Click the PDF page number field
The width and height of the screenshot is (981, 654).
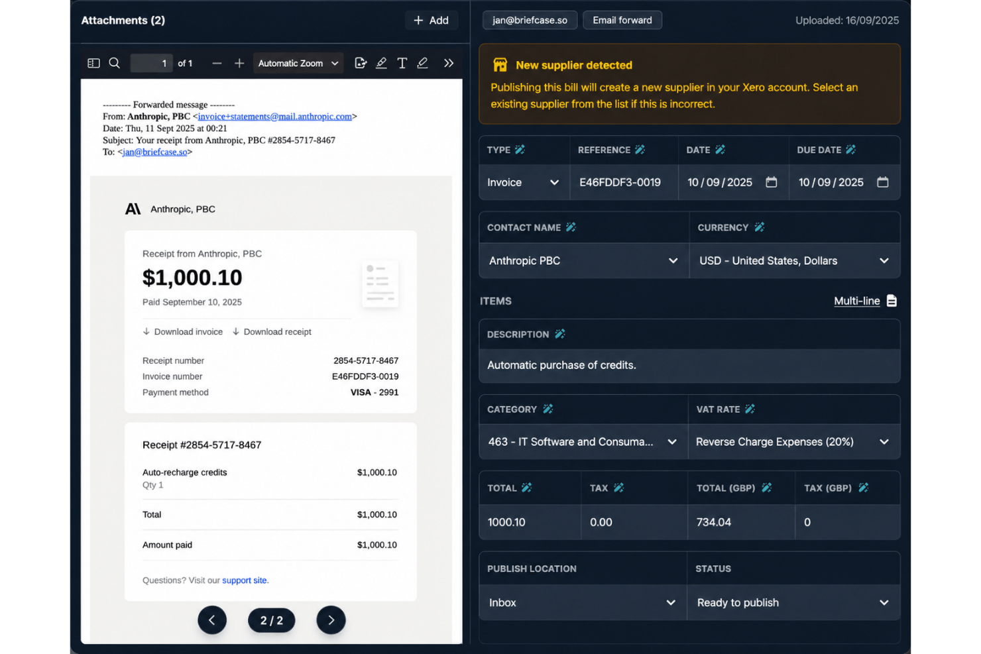152,63
